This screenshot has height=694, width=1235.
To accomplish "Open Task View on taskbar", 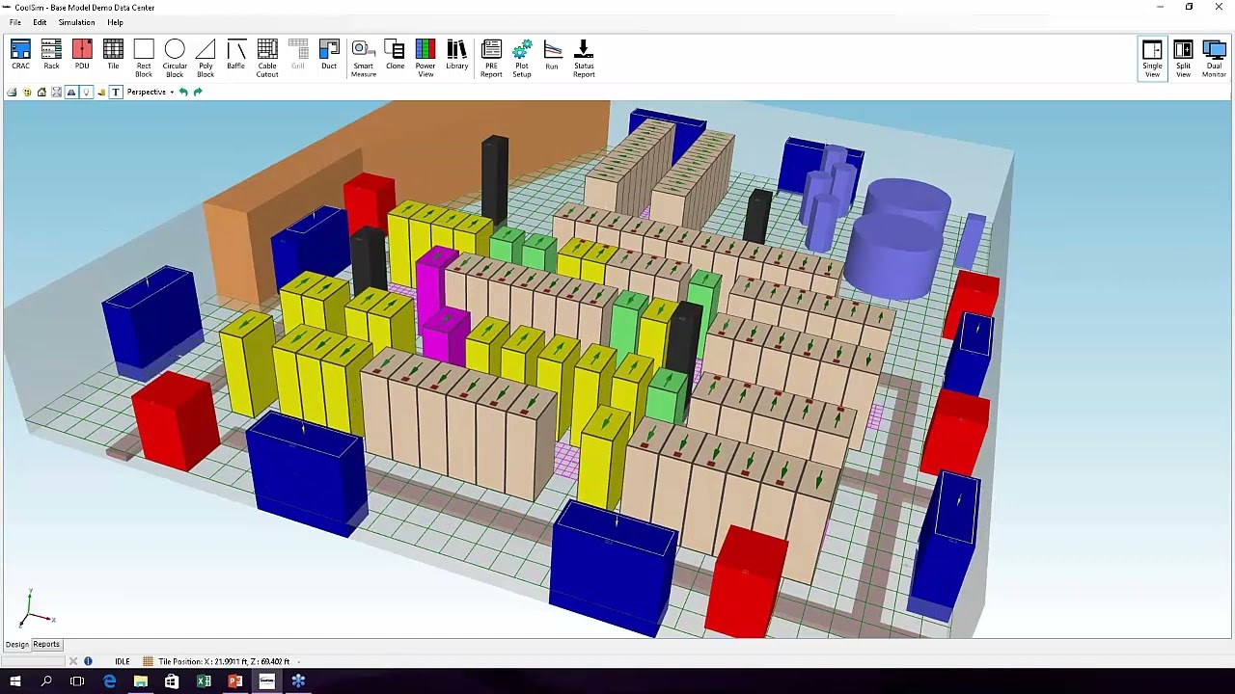I will click(x=77, y=681).
